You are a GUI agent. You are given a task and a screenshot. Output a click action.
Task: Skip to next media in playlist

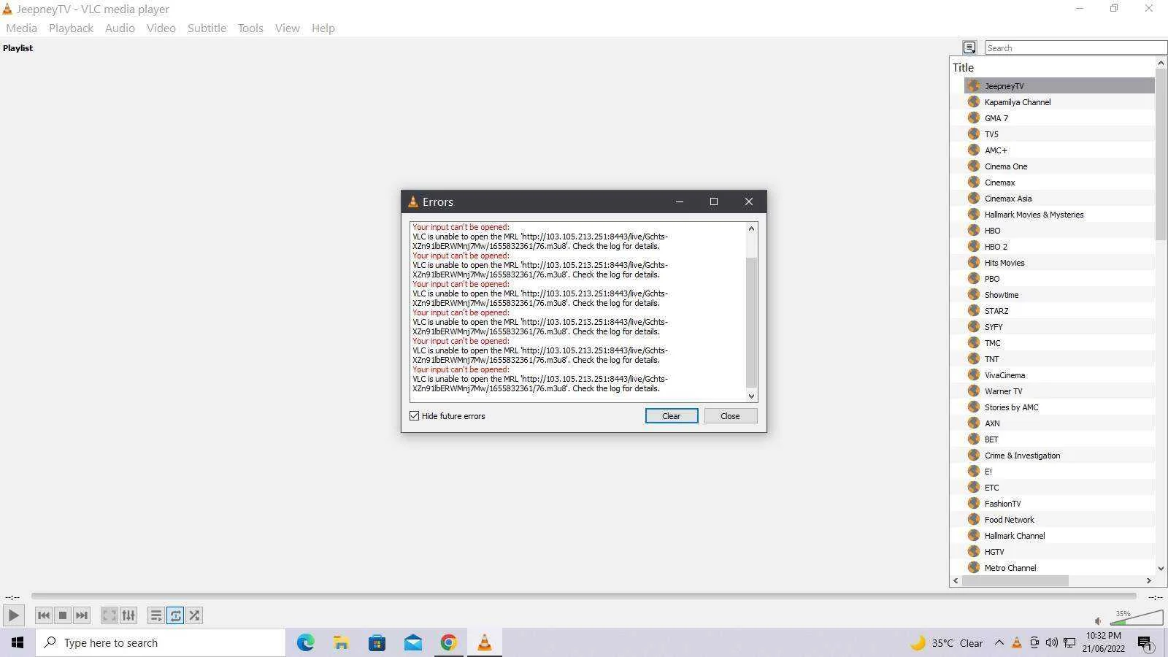[82, 615]
